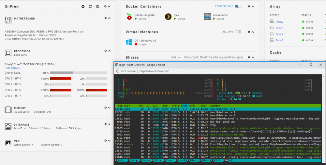Collapse the Processor section chevron
This screenshot has height=165, width=326.
[109, 51]
